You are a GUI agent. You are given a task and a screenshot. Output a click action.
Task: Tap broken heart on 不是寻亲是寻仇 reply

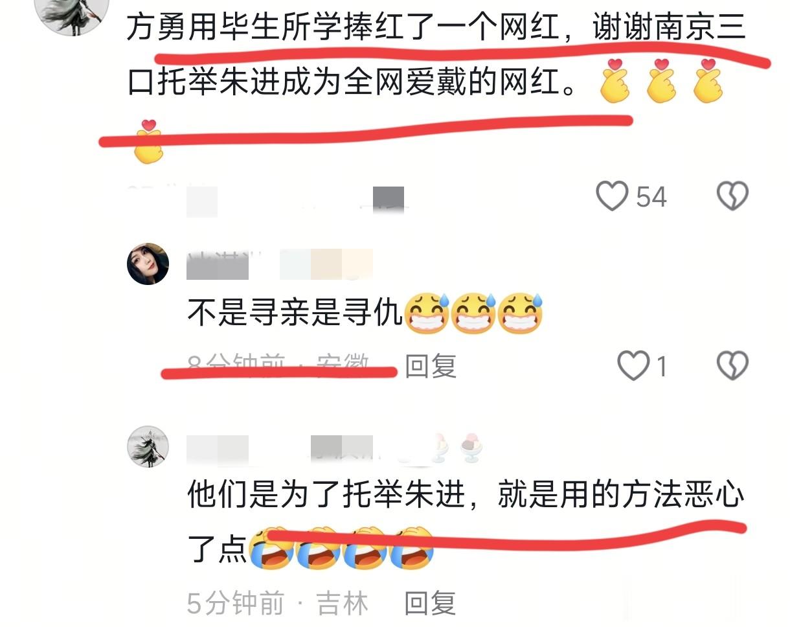[732, 366]
